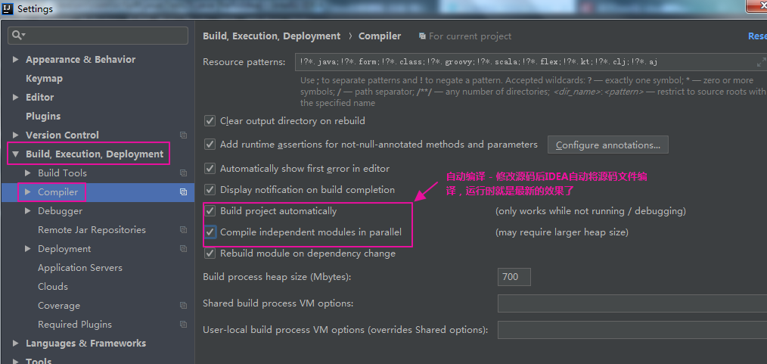Click the Compiler breadcrumb title
The image size is (767, 364).
click(380, 36)
